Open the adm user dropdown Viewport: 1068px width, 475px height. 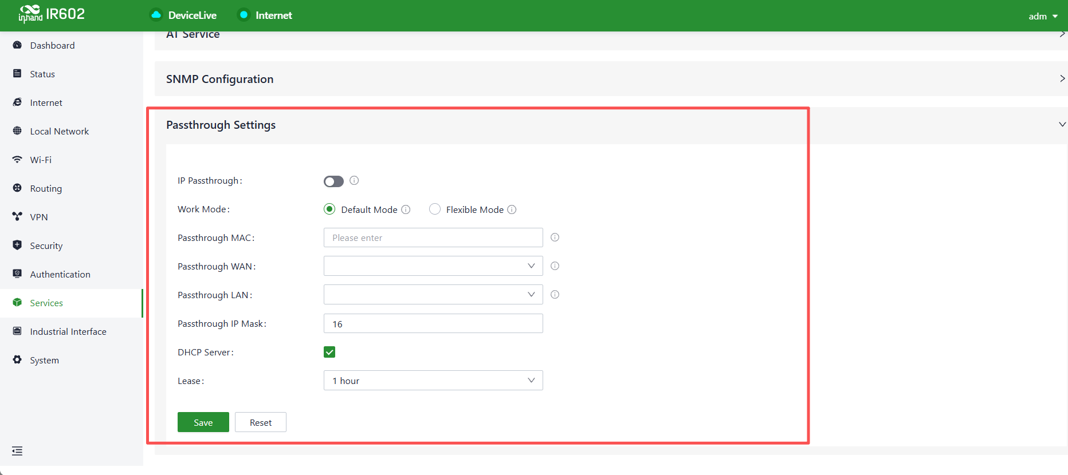tap(1043, 16)
